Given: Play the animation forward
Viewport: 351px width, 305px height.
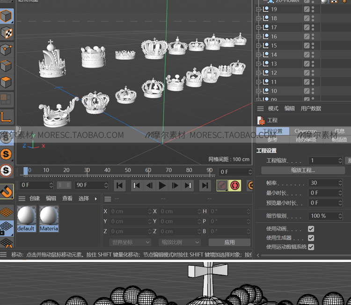Looking at the screenshot, I should 162,185.
